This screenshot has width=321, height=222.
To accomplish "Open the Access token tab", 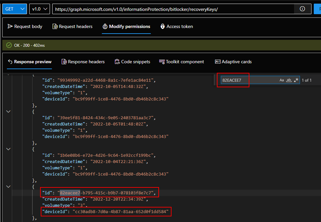I will pyautogui.click(x=176, y=26).
